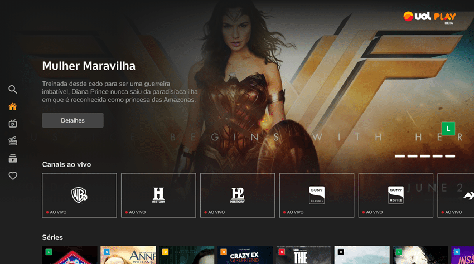474x264 pixels.
Task: Click the green L rating badge on banner
Action: [448, 129]
